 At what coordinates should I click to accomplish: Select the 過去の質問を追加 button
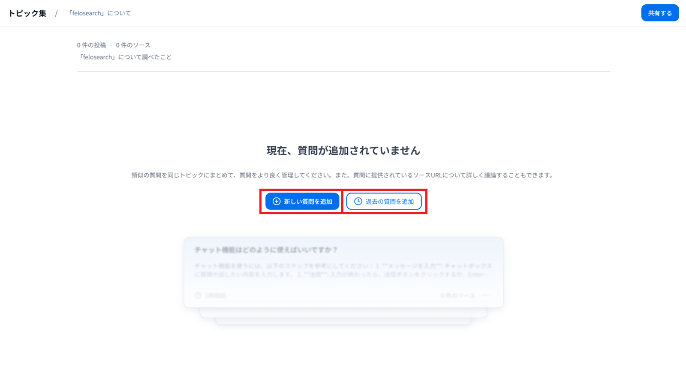click(x=384, y=201)
